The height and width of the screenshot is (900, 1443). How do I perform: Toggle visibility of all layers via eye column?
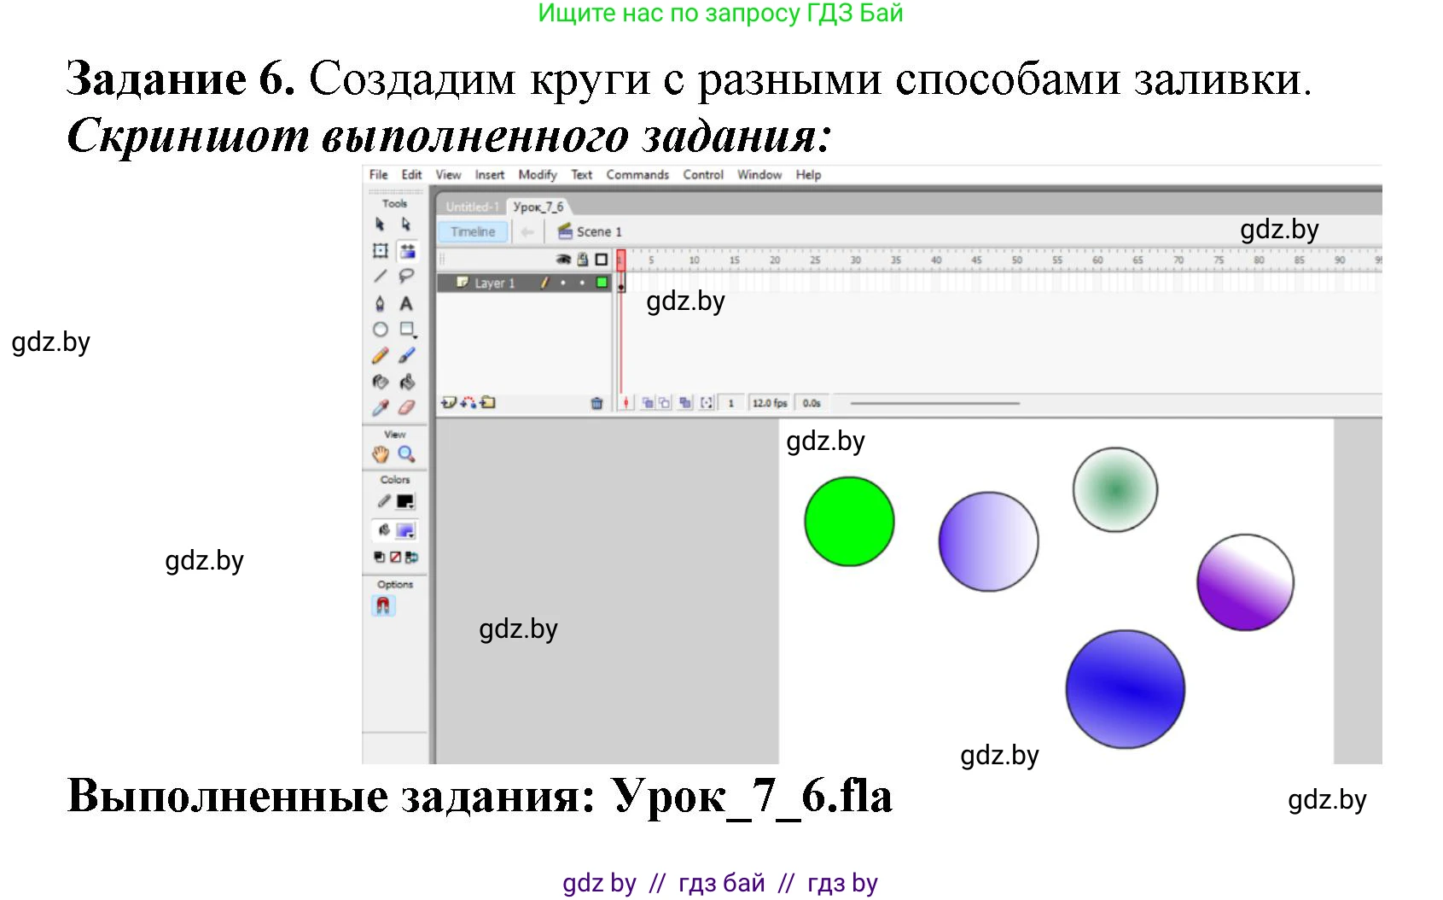point(563,260)
